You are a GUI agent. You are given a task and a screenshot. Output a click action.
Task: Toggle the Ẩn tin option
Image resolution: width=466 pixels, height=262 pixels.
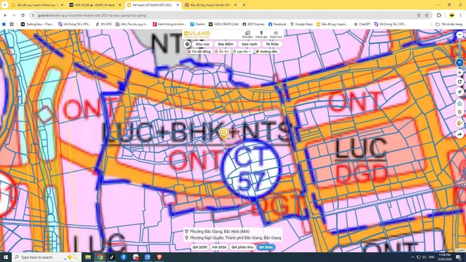221,51
